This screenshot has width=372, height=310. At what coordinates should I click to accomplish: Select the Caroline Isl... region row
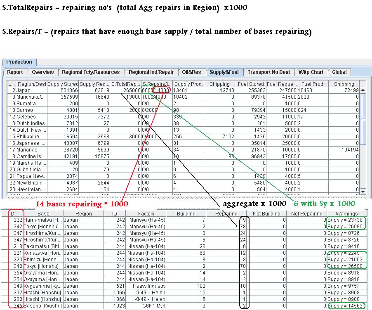184,156
